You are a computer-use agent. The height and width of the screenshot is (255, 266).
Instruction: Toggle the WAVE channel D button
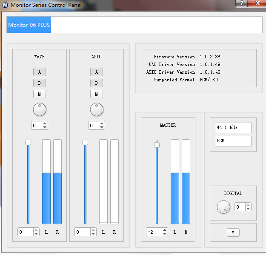[x=40, y=83]
